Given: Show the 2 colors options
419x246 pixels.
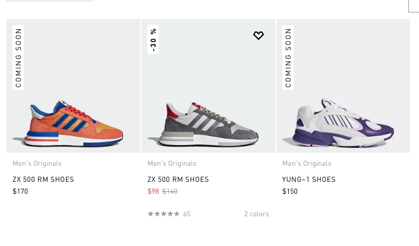Looking at the screenshot, I should (x=256, y=214).
